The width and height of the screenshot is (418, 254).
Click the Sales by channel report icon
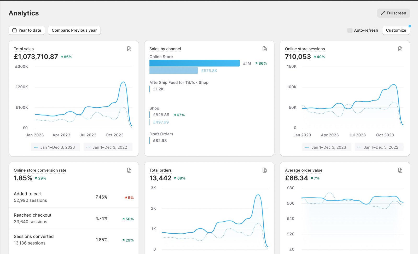pos(264,49)
